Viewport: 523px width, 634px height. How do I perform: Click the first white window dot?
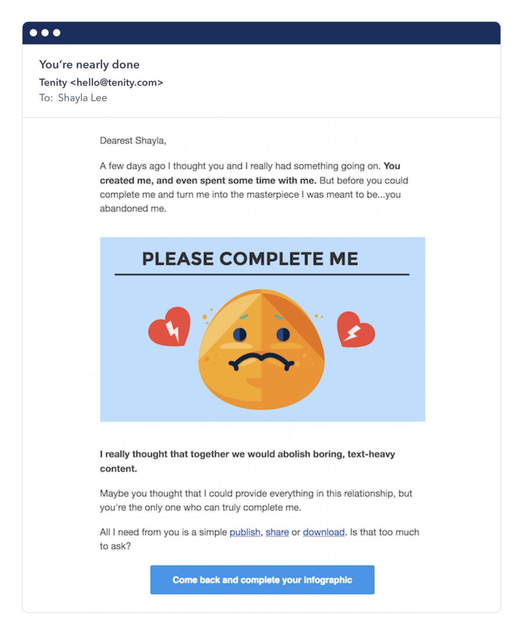tap(33, 33)
